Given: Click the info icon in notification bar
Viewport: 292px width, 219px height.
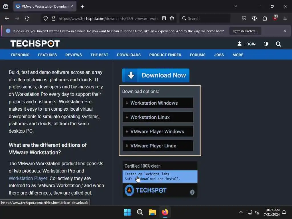Looking at the screenshot, I should (8, 31).
